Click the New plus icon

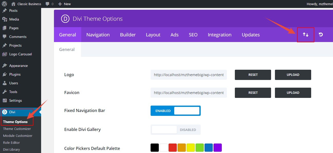[60, 4]
